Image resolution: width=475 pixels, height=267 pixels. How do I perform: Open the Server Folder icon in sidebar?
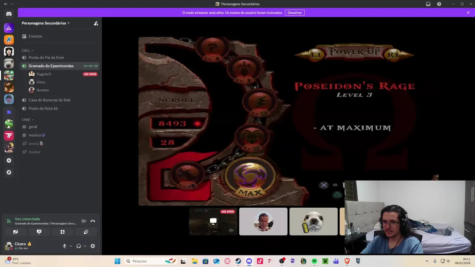click(x=9, y=112)
